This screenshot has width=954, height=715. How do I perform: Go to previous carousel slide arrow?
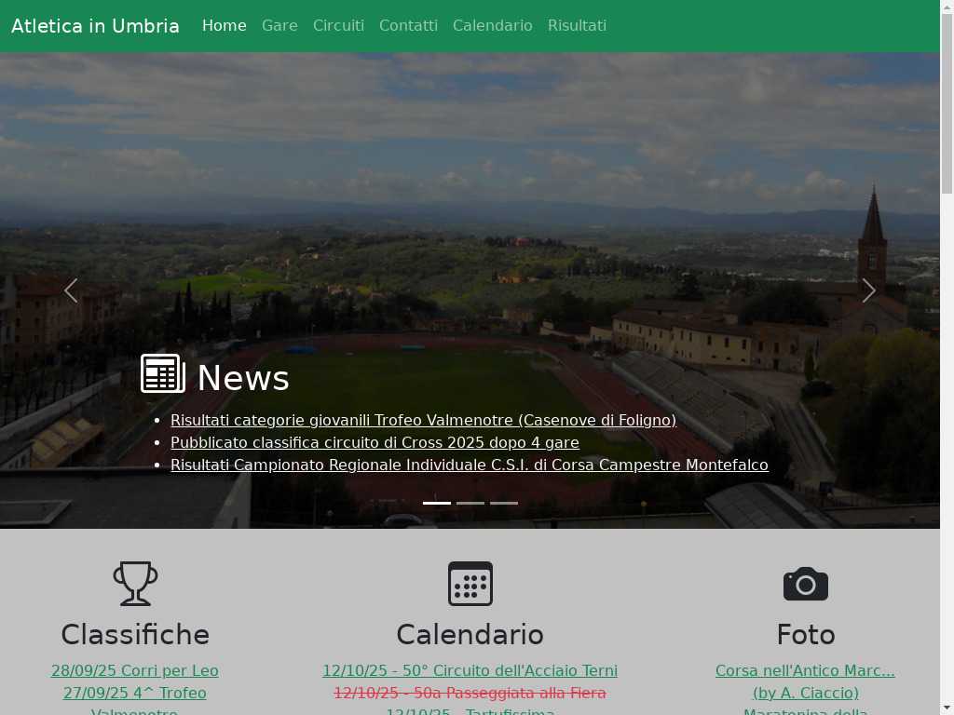(71, 290)
